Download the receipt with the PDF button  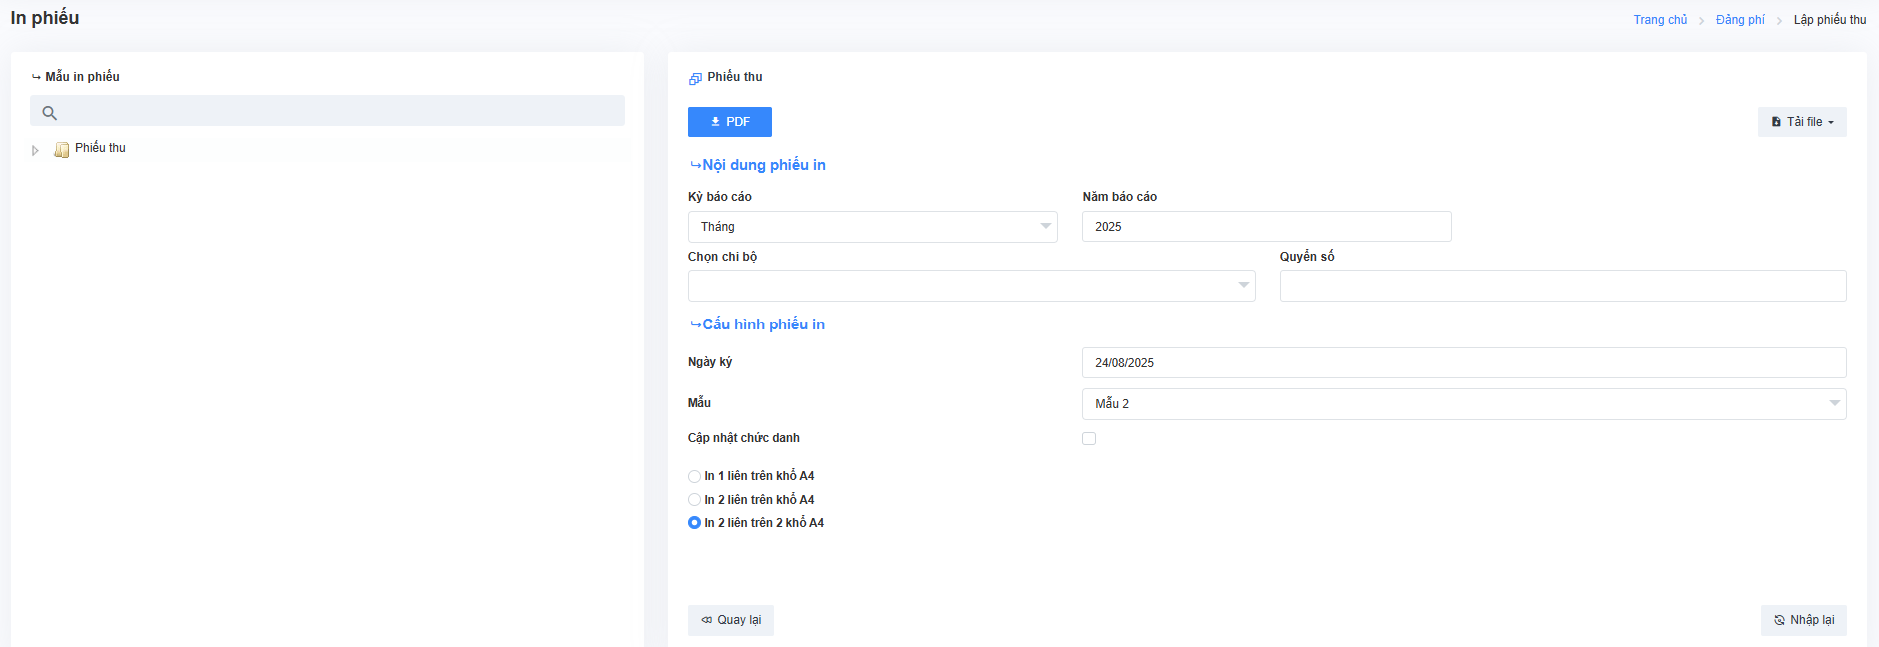729,122
